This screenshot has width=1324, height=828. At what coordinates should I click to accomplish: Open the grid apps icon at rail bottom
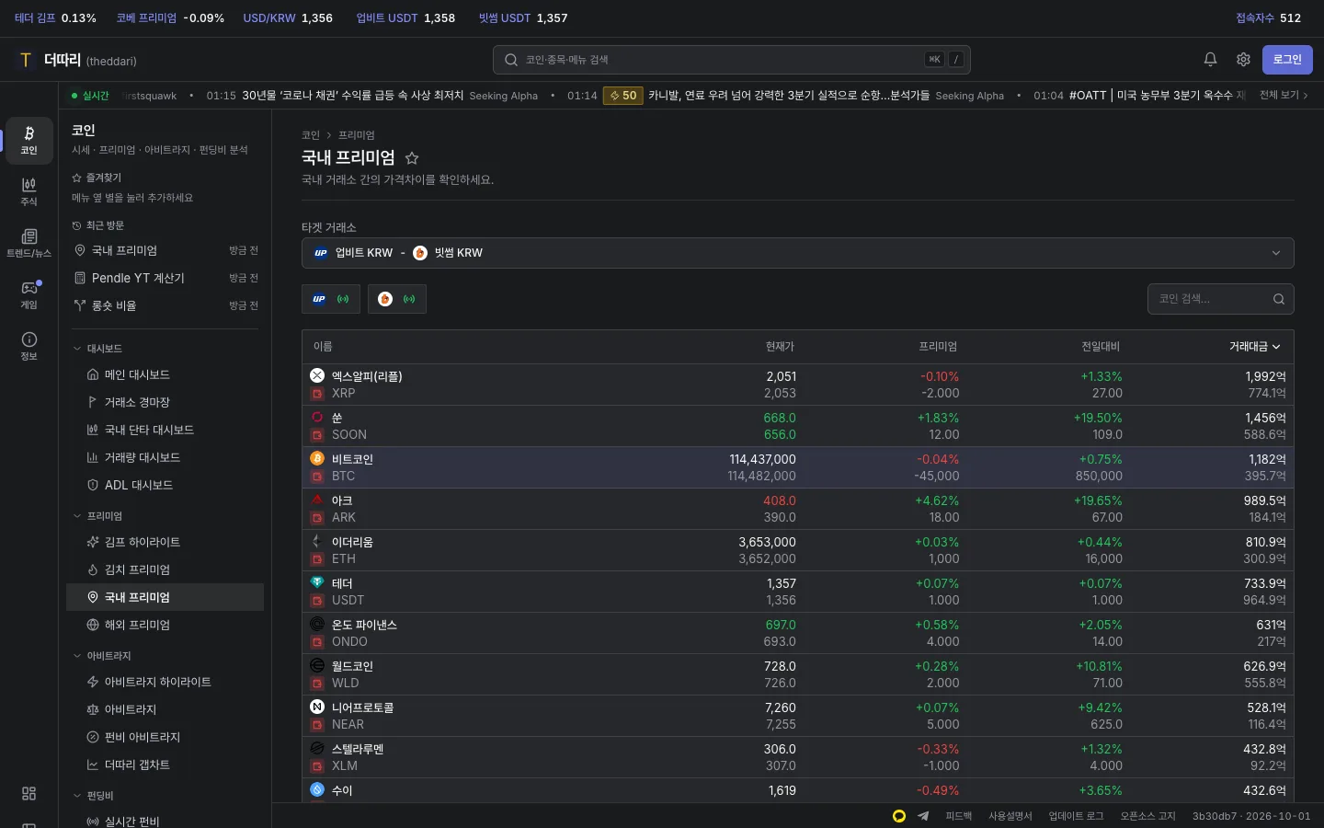(x=29, y=793)
